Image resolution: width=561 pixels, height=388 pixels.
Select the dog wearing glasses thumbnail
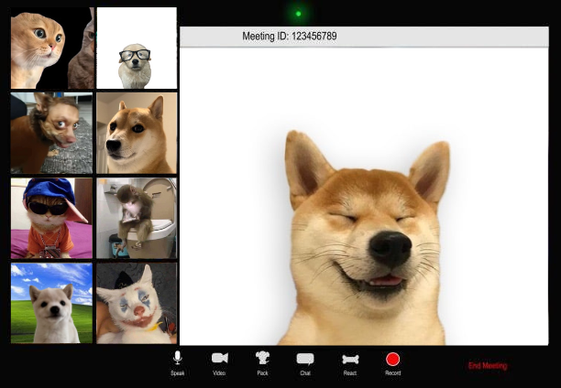point(137,48)
